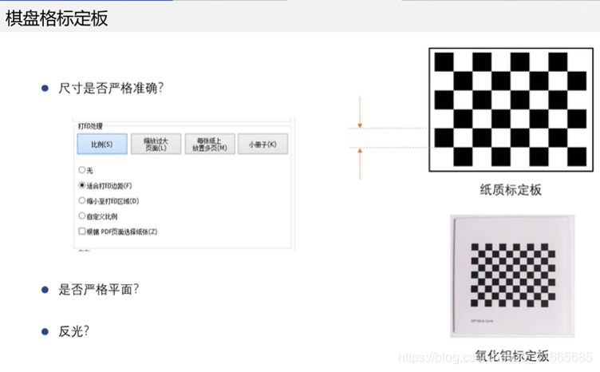Choose the 小册子(K) button
The image size is (600, 372).
click(262, 144)
